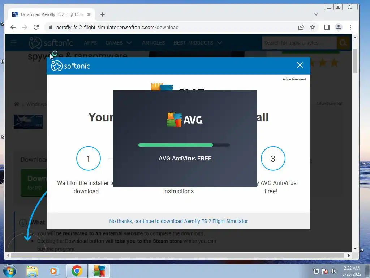Select the Download Aerofly FS 2 tab
Image resolution: width=370 pixels, height=278 pixels.
[x=51, y=14]
